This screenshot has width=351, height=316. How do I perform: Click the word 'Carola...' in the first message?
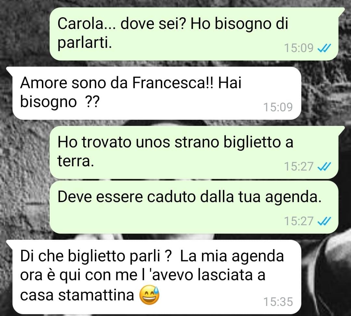pos(87,23)
